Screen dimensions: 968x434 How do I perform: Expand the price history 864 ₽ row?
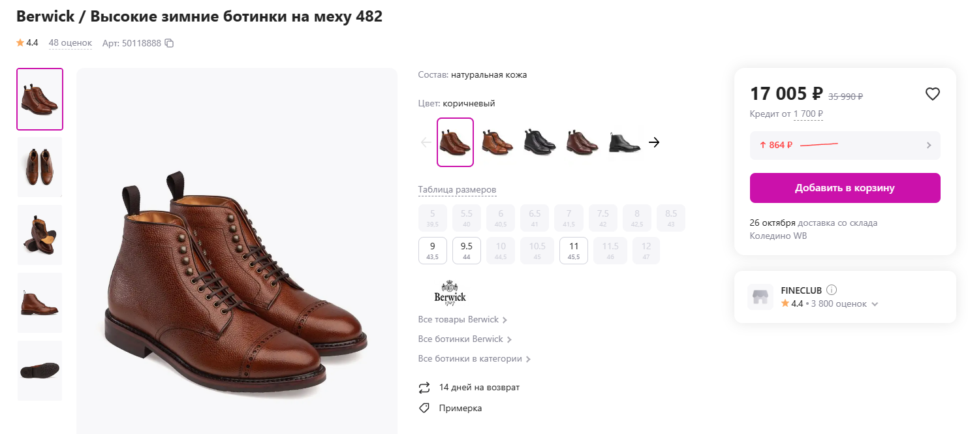pos(845,145)
